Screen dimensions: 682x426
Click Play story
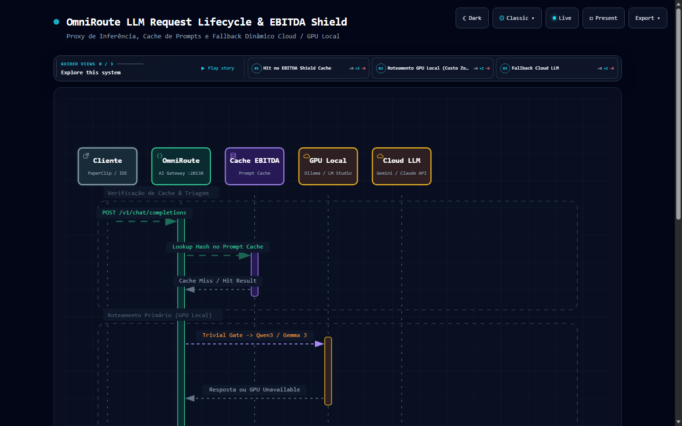tap(218, 68)
